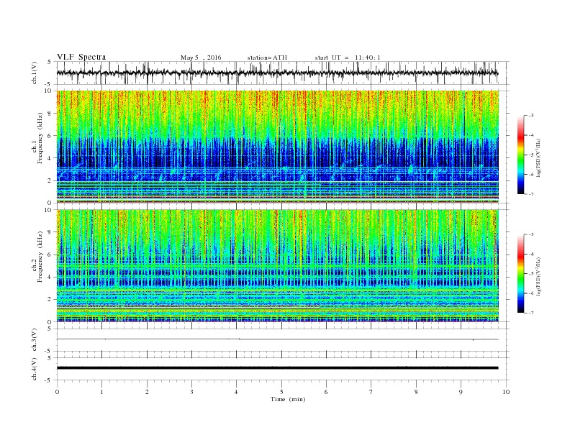
Task: Click inside the ch.1 frequency spectrogram
Action: (x=278, y=147)
